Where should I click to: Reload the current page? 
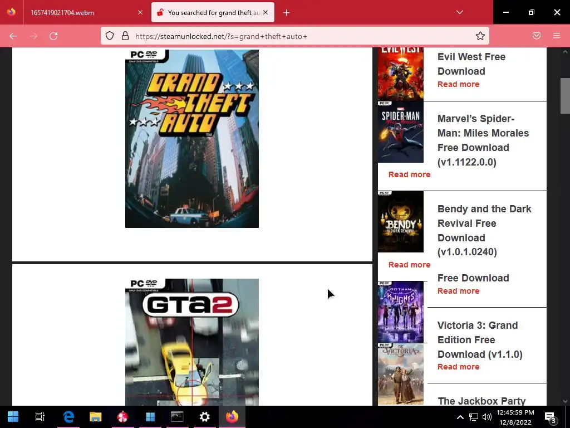pyautogui.click(x=53, y=36)
